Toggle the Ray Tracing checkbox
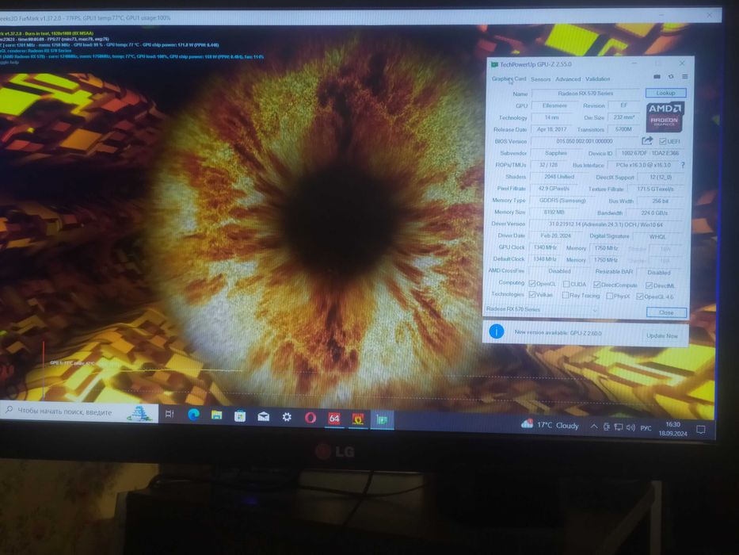739x555 pixels. (565, 295)
